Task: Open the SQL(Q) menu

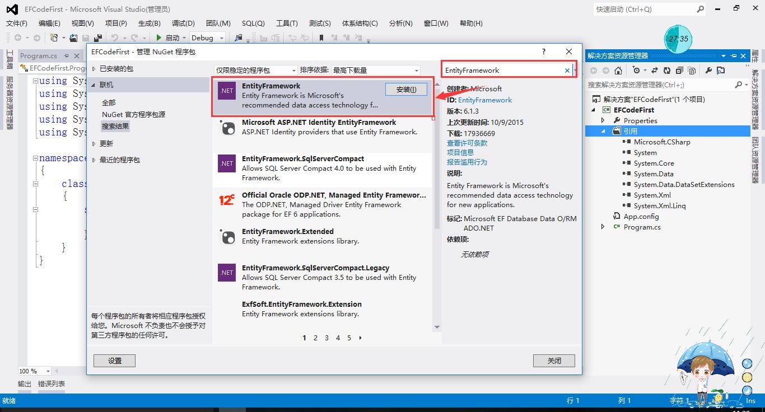Action: coord(253,23)
